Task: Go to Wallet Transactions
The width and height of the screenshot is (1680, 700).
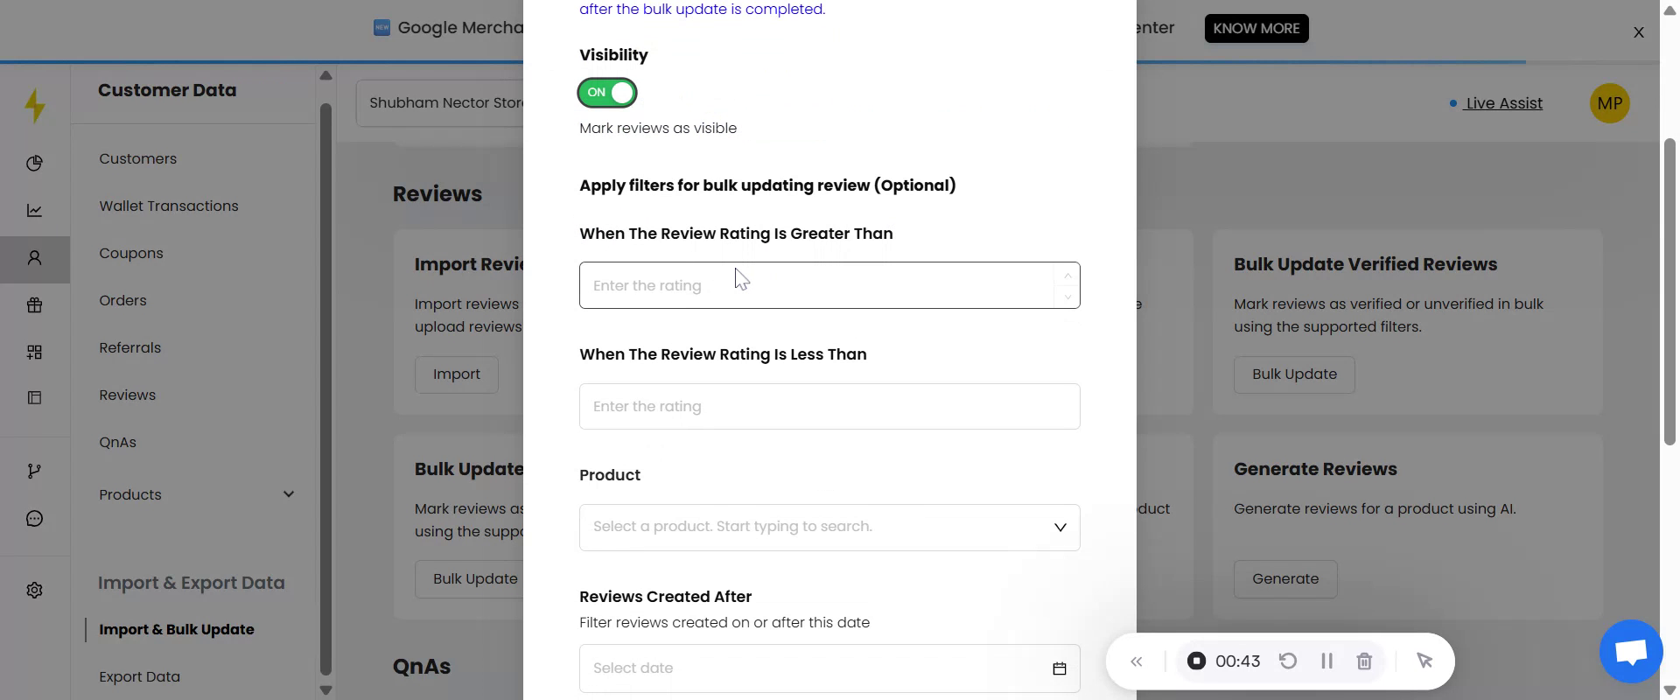Action: [x=169, y=206]
